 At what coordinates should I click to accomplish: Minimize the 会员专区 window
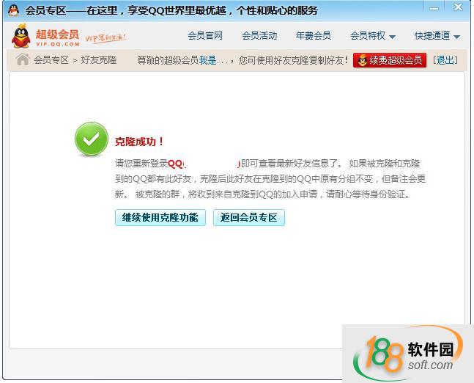(x=435, y=7)
